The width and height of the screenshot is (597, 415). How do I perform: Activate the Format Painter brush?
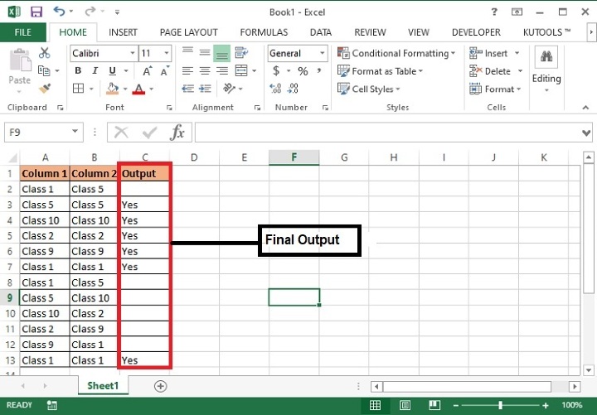[45, 89]
